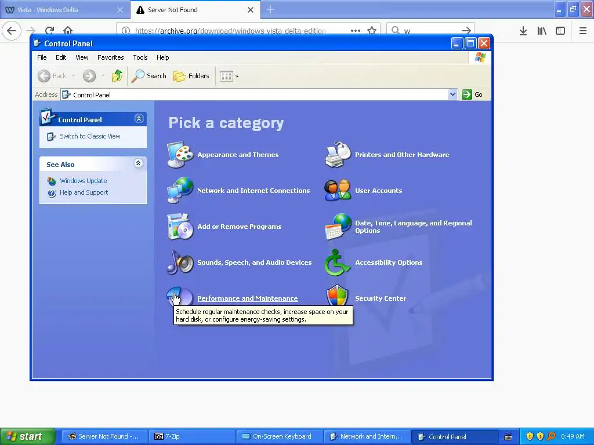Open the Performance and Maintenance icon
The image size is (594, 445).
[x=180, y=296]
